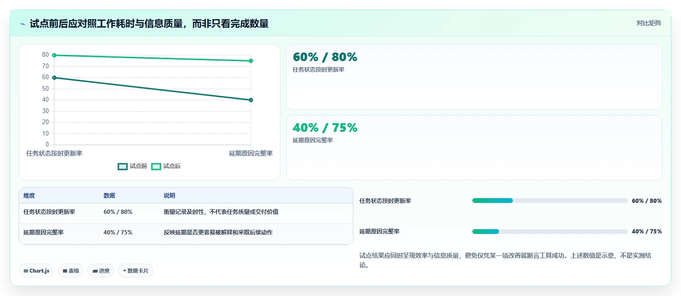This screenshot has width=681, height=296.
Task: Click the 数据卡片 tag chip
Action: [x=136, y=271]
